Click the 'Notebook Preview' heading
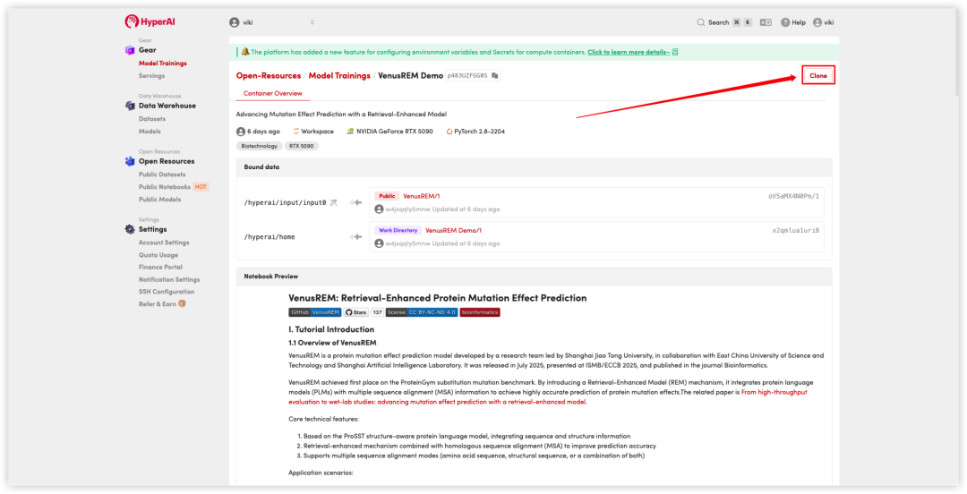This screenshot has height=494, width=967. point(270,277)
